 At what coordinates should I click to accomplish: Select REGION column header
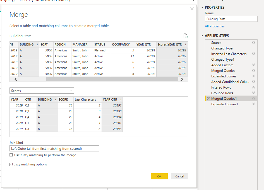pyautogui.click(x=62, y=44)
